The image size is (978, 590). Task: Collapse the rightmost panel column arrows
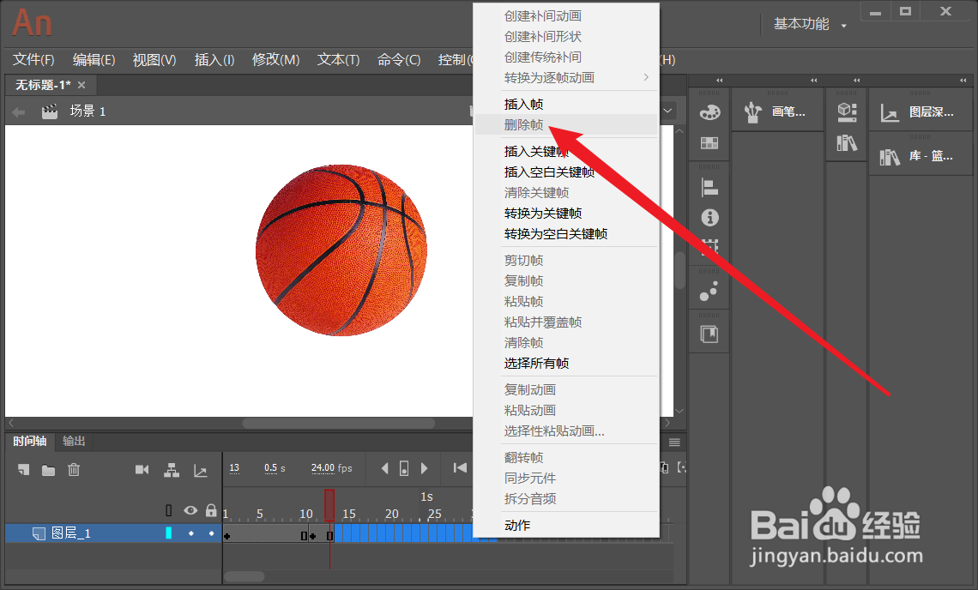click(x=963, y=81)
